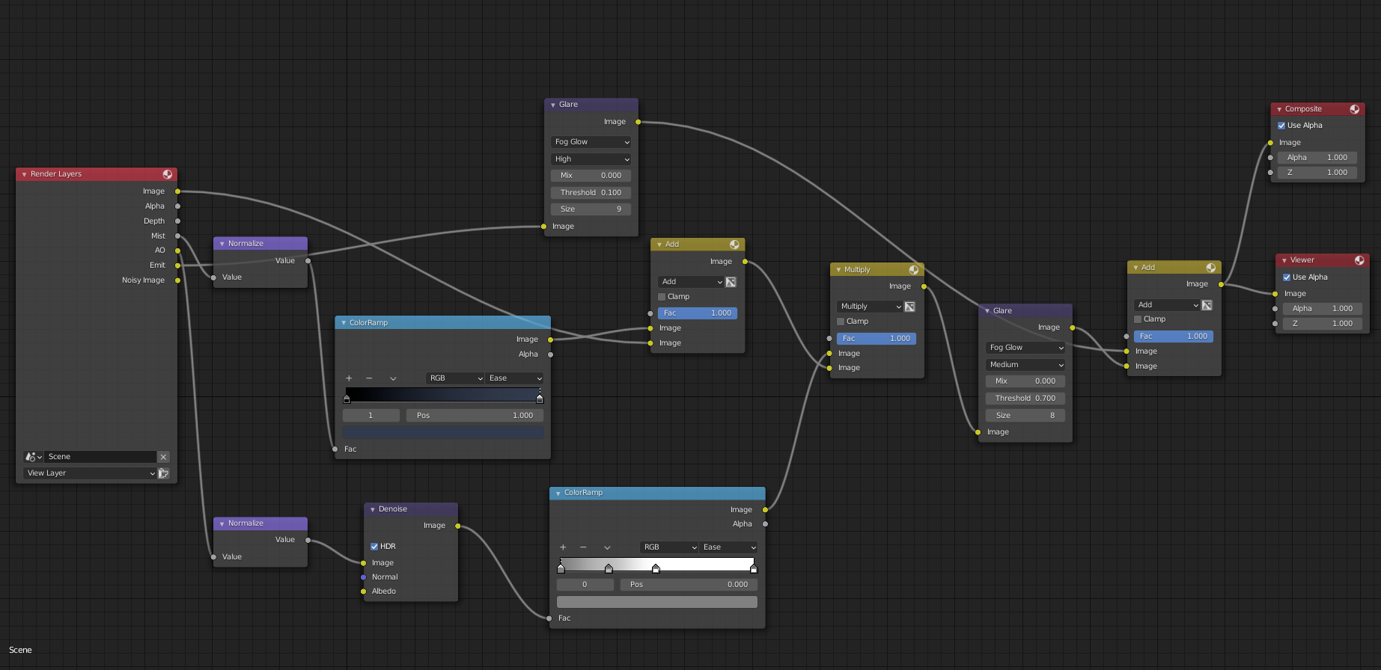Click the render active scene icon by View Layer
The image size is (1381, 670).
click(x=163, y=473)
